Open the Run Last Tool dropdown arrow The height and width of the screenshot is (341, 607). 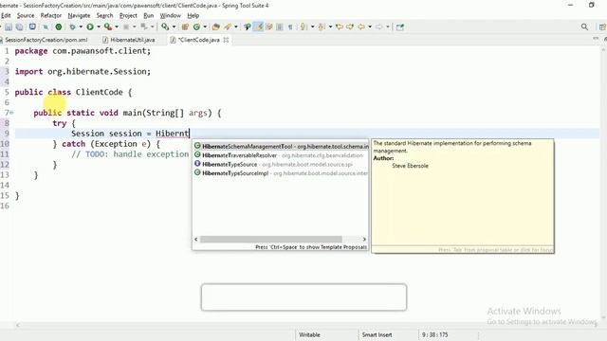tap(117, 27)
